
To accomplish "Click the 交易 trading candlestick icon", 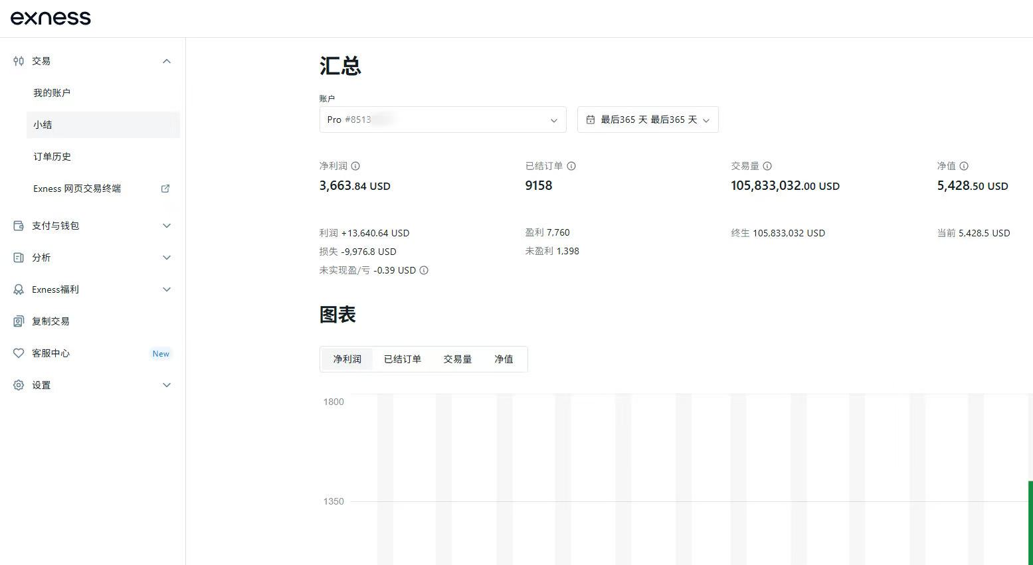I will point(19,61).
